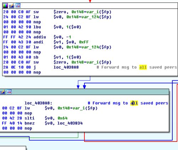
Task: Click opcode bytes FF FF 42 24
Action: pyautogui.click(x=17, y=37)
